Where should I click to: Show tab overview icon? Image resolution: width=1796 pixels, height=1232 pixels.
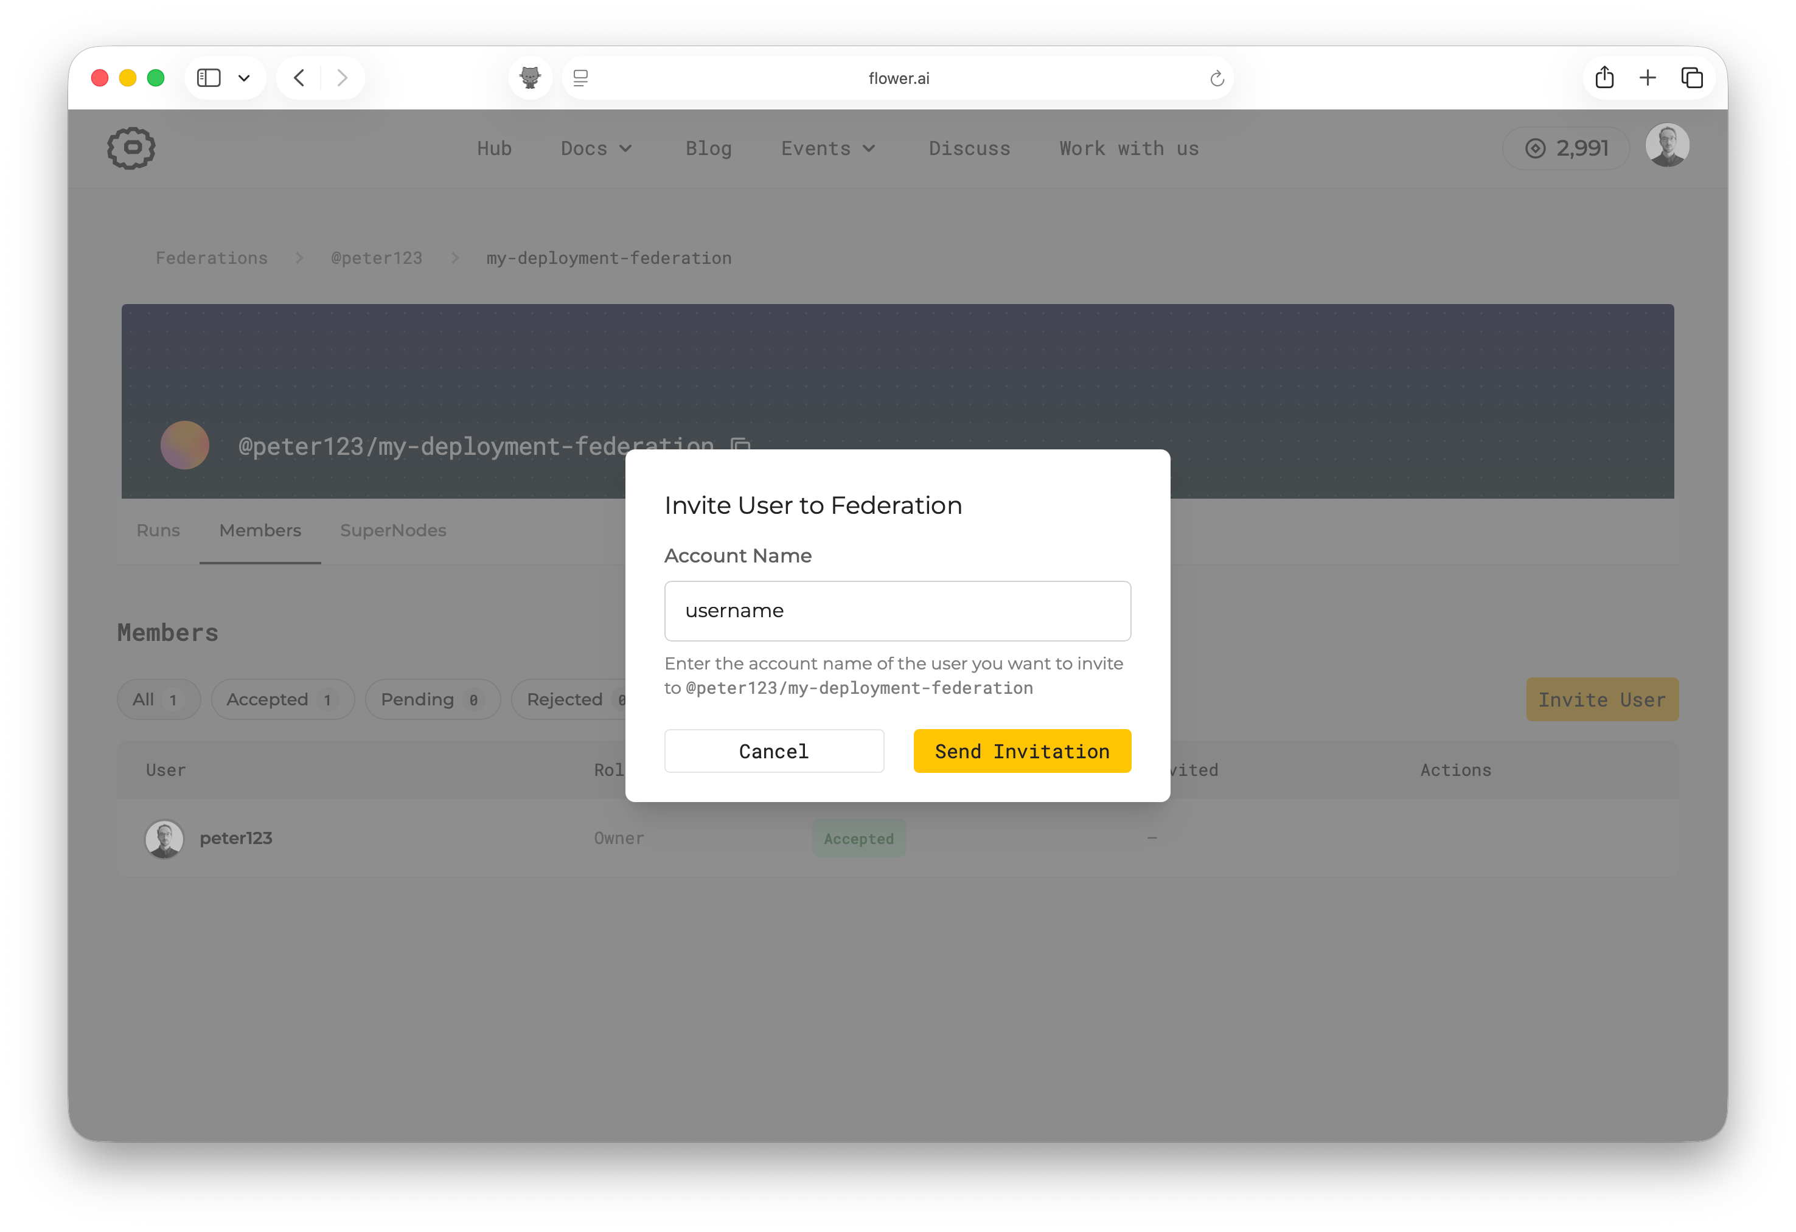[1692, 78]
